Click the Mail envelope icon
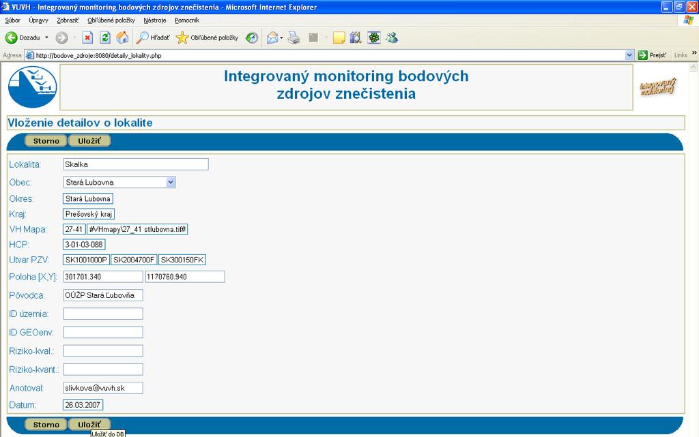The height and width of the screenshot is (437, 699). [x=272, y=38]
